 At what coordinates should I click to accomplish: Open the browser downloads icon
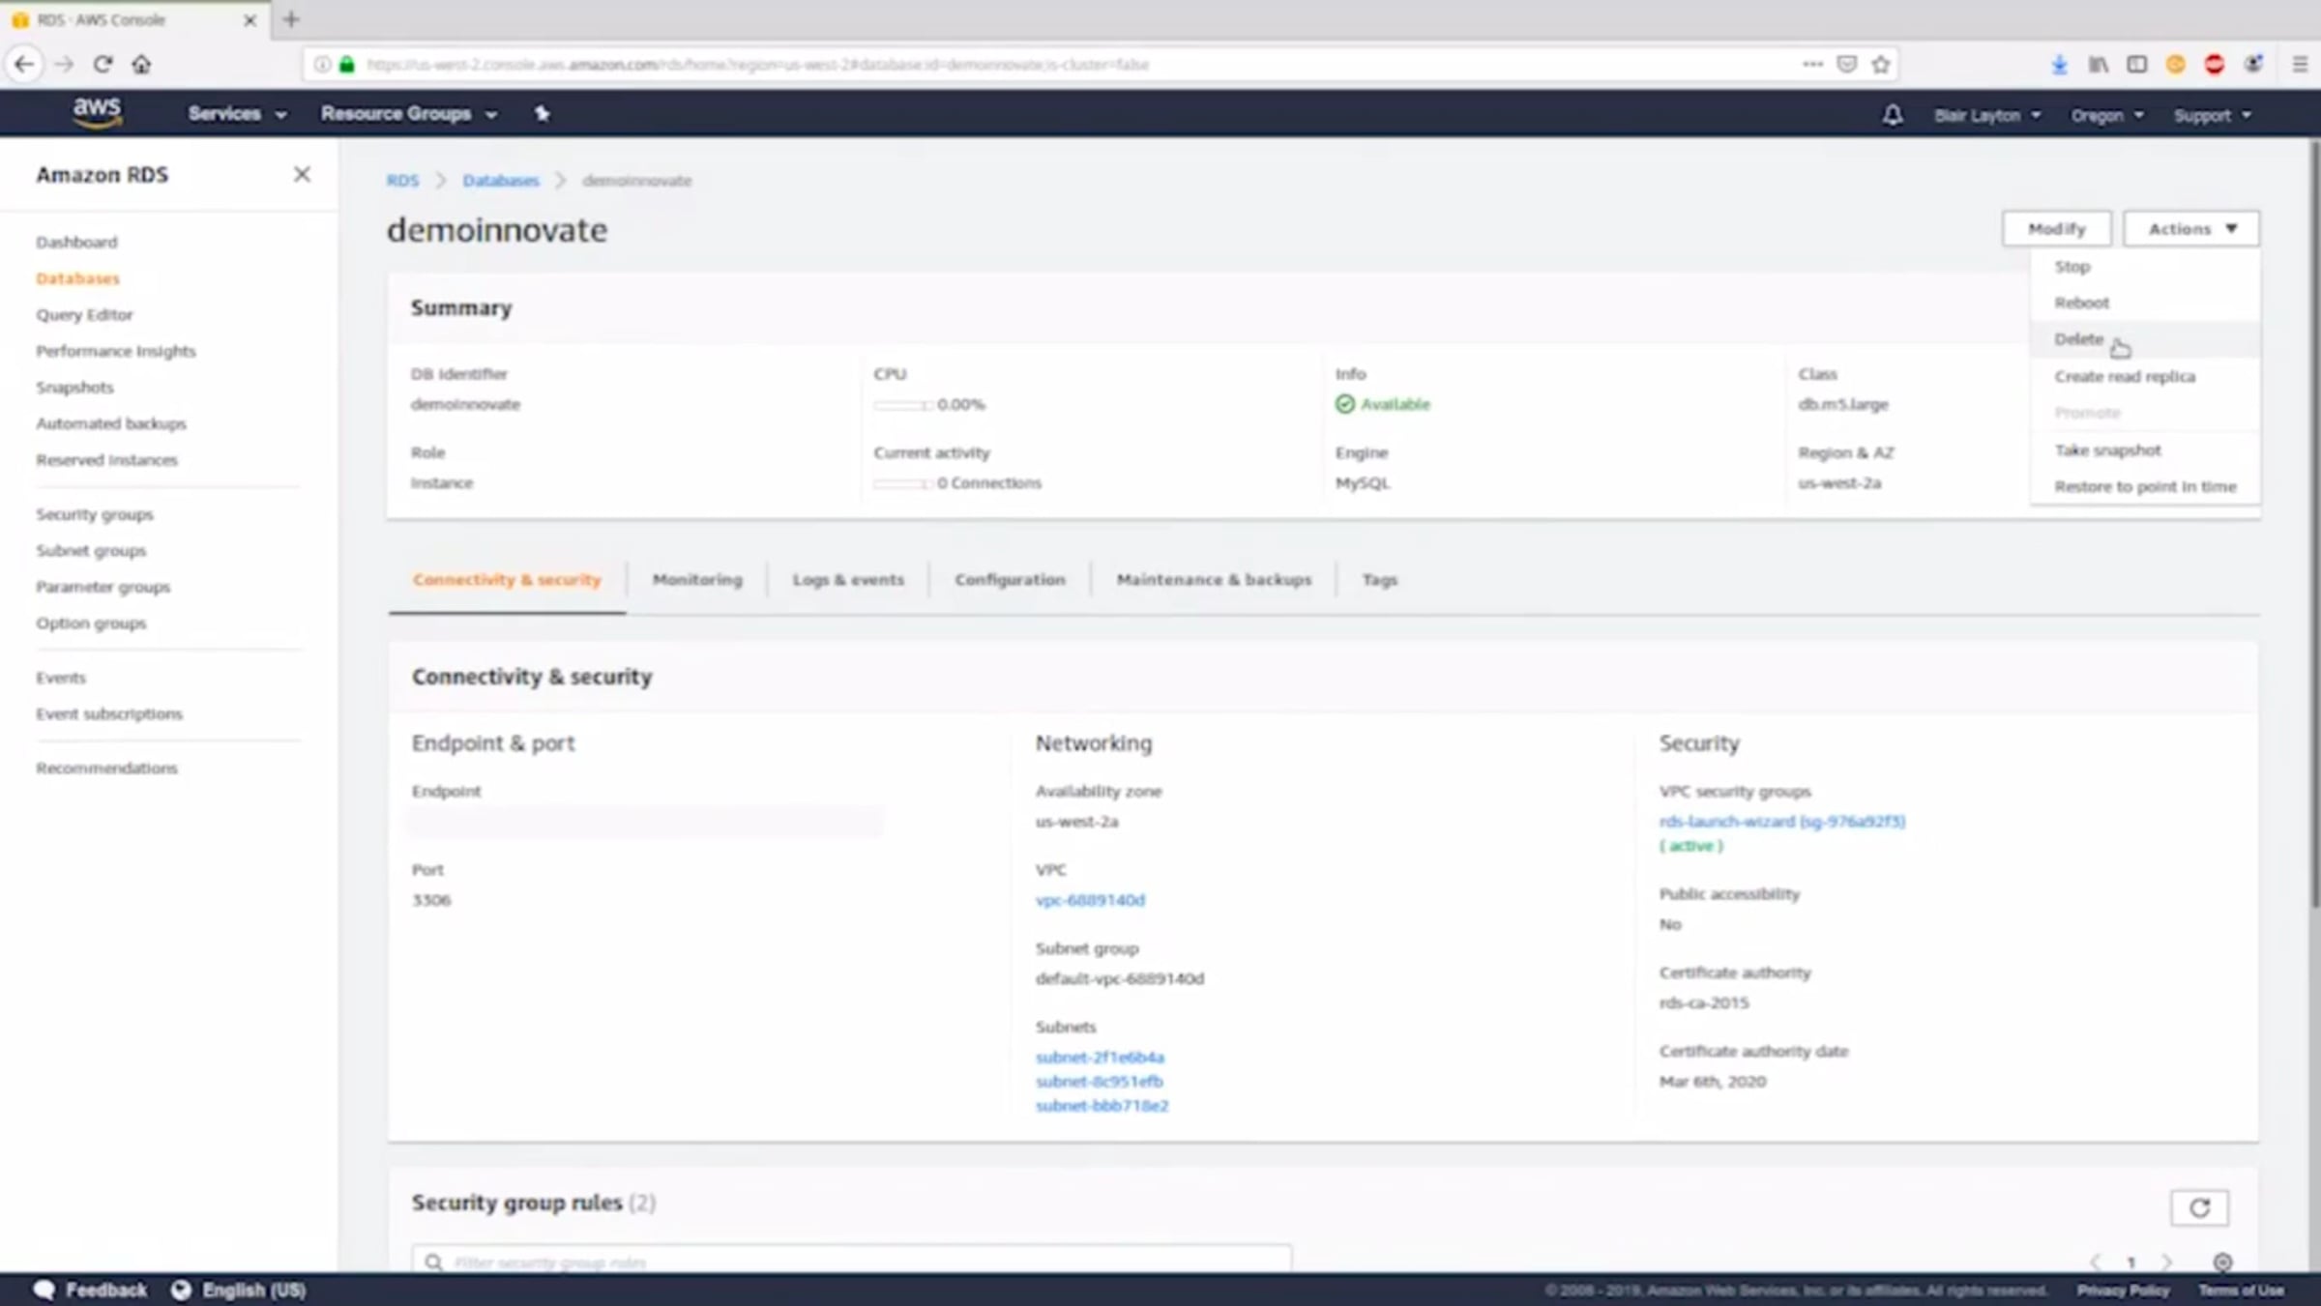2060,65
